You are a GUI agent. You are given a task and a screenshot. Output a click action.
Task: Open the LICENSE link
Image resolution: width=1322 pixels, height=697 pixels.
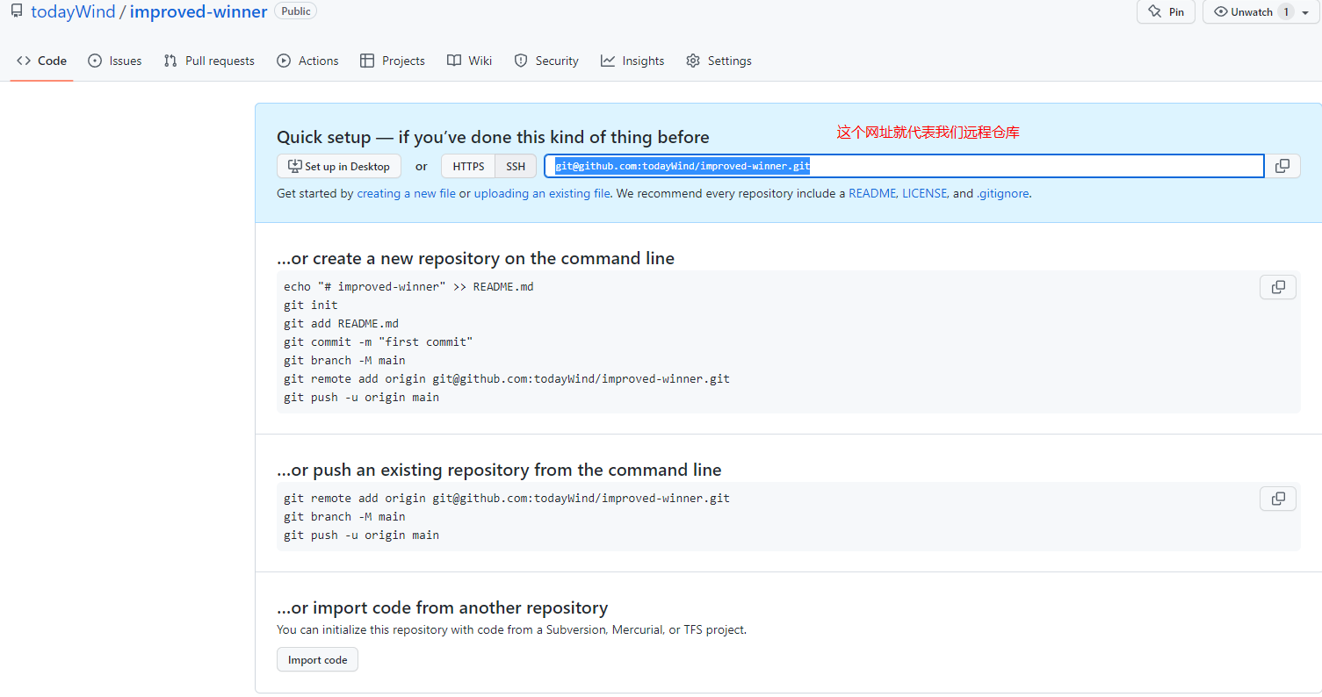925,193
